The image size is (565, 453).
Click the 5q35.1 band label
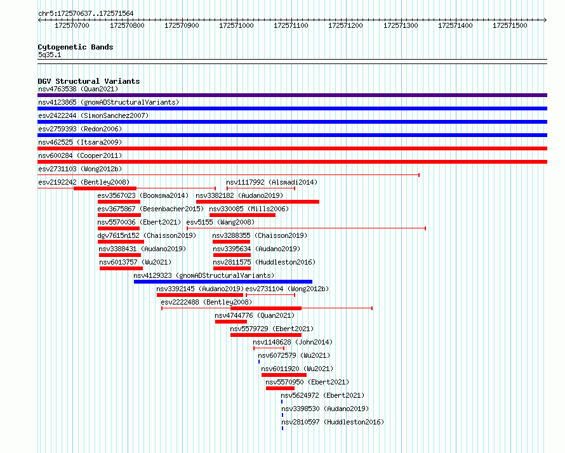pyautogui.click(x=50, y=55)
